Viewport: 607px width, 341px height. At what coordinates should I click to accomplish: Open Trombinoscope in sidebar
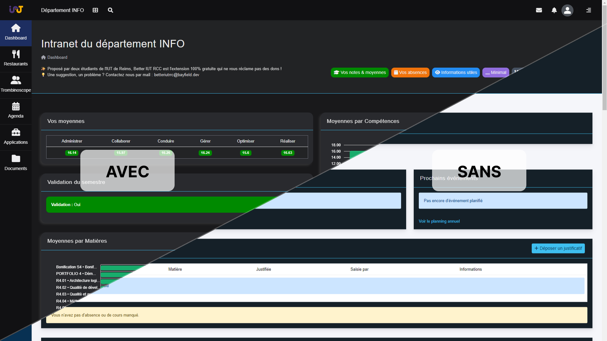pyautogui.click(x=16, y=85)
